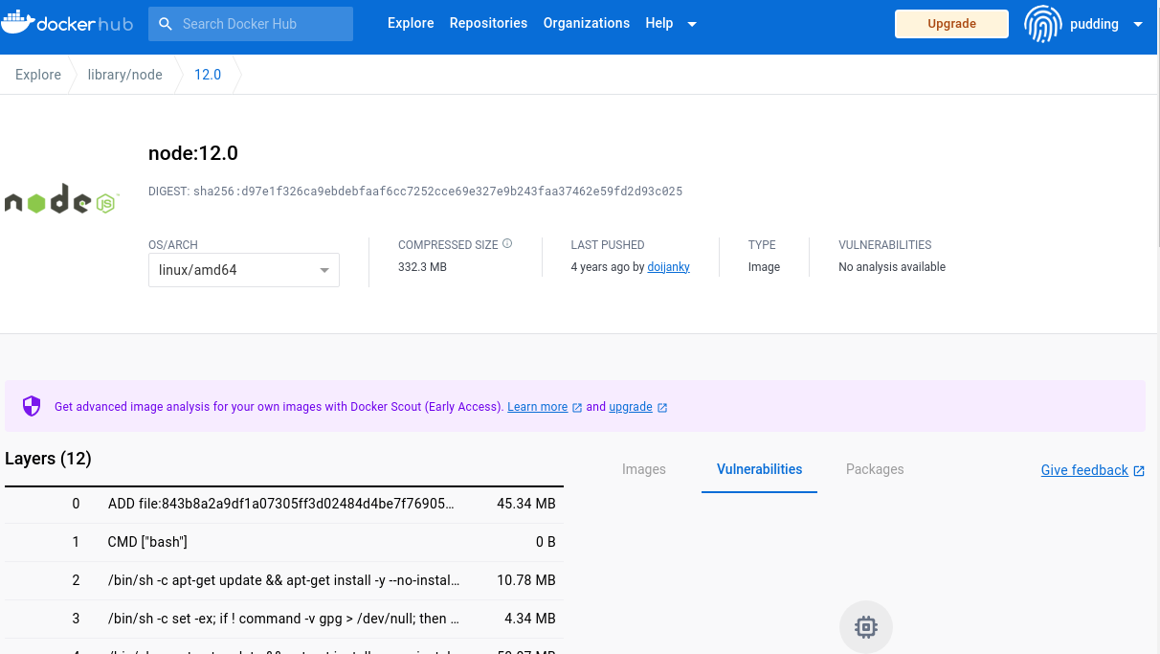Open Organizations in the top navigation
Viewport: 1160px width, 654px height.
point(587,23)
